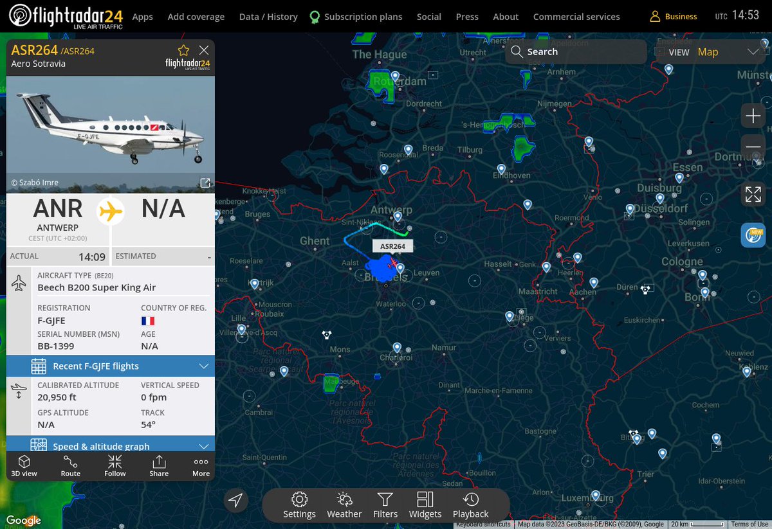The height and width of the screenshot is (529, 772).
Task: Close the ASR264 flight panel
Action: pos(204,50)
